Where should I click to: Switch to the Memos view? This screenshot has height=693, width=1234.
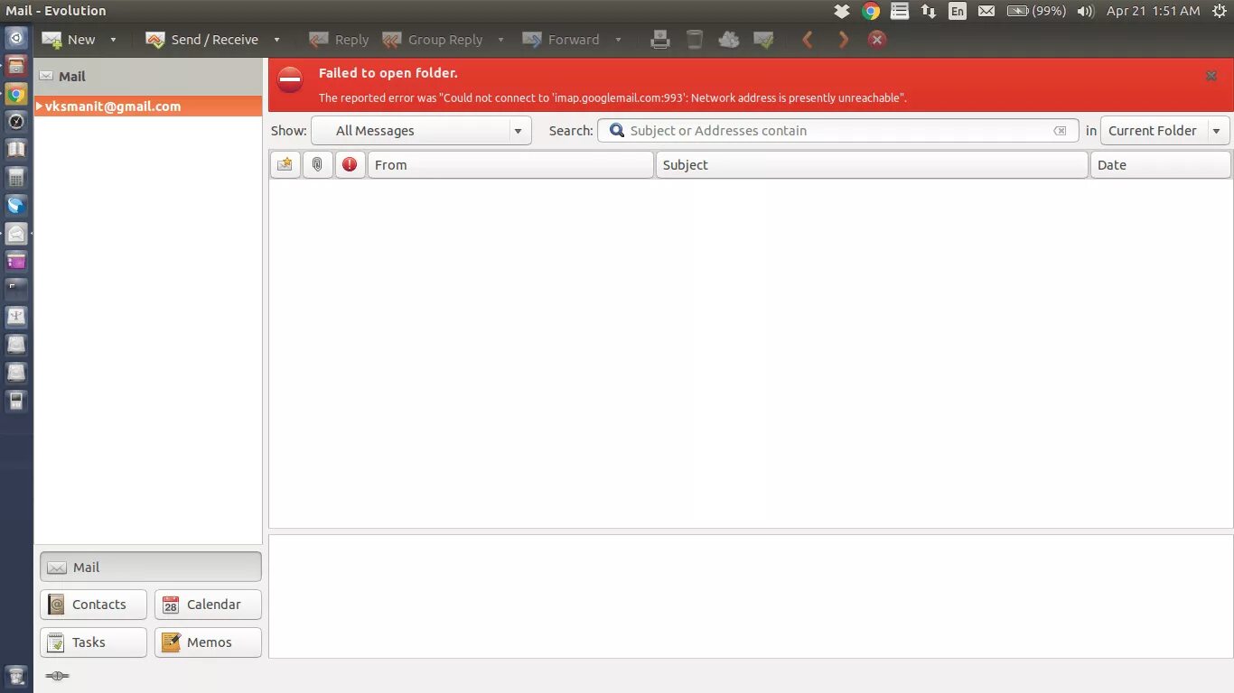click(x=208, y=642)
